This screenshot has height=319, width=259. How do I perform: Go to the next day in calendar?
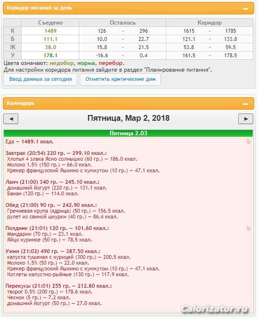pos(246,119)
